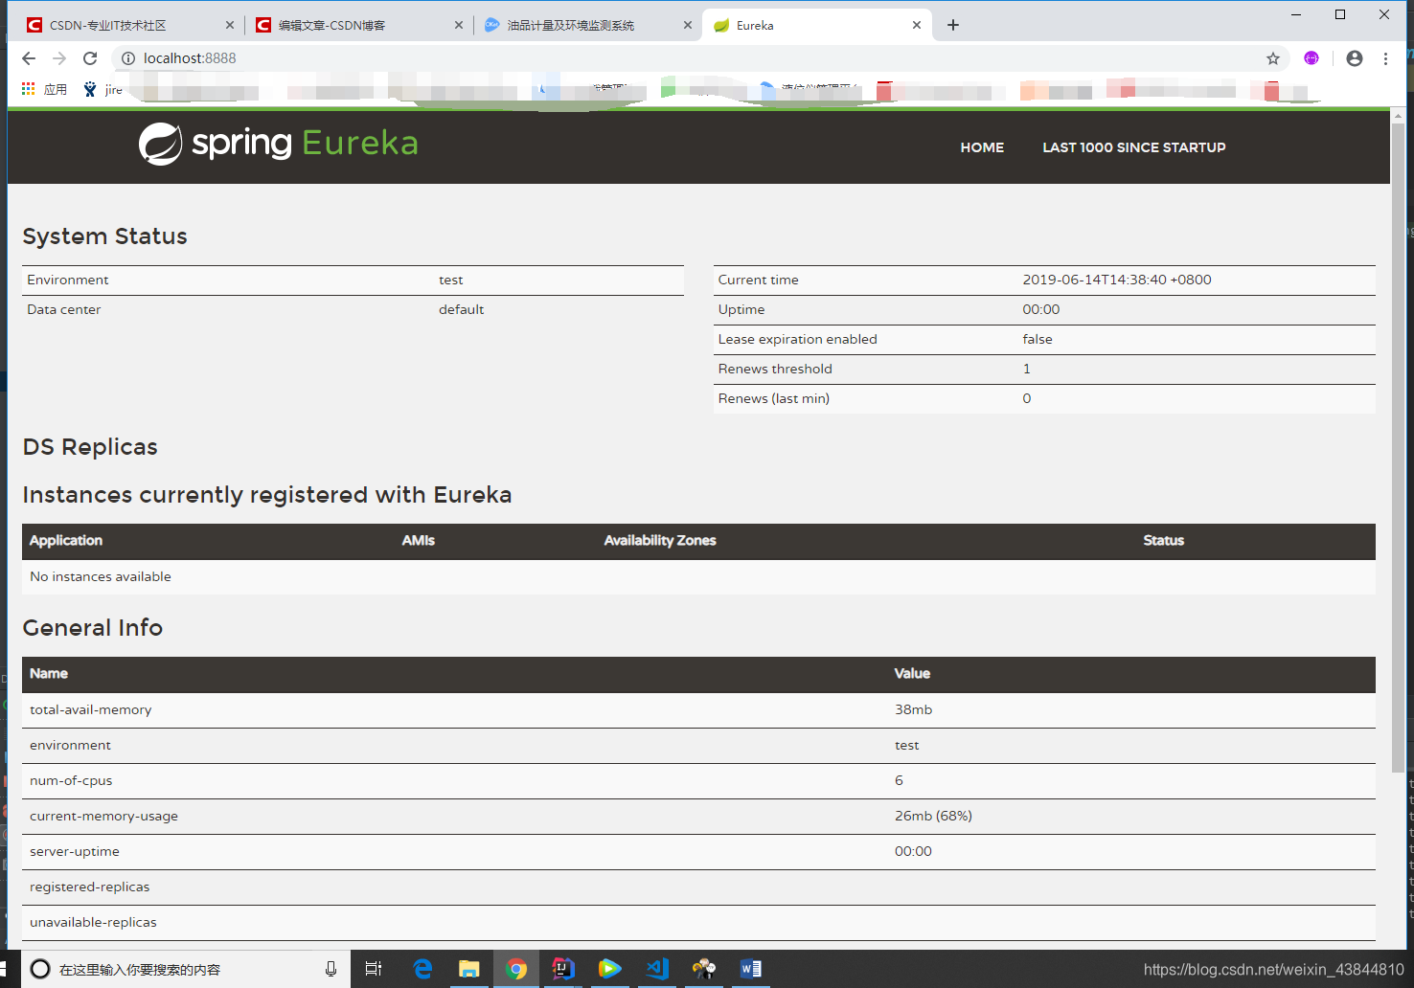1414x988 pixels.
Task: Switch to the CSDN-专业IT技术社区 tab
Action: 129,25
